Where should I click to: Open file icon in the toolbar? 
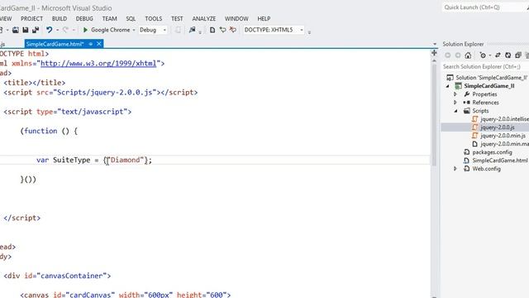tap(16, 30)
